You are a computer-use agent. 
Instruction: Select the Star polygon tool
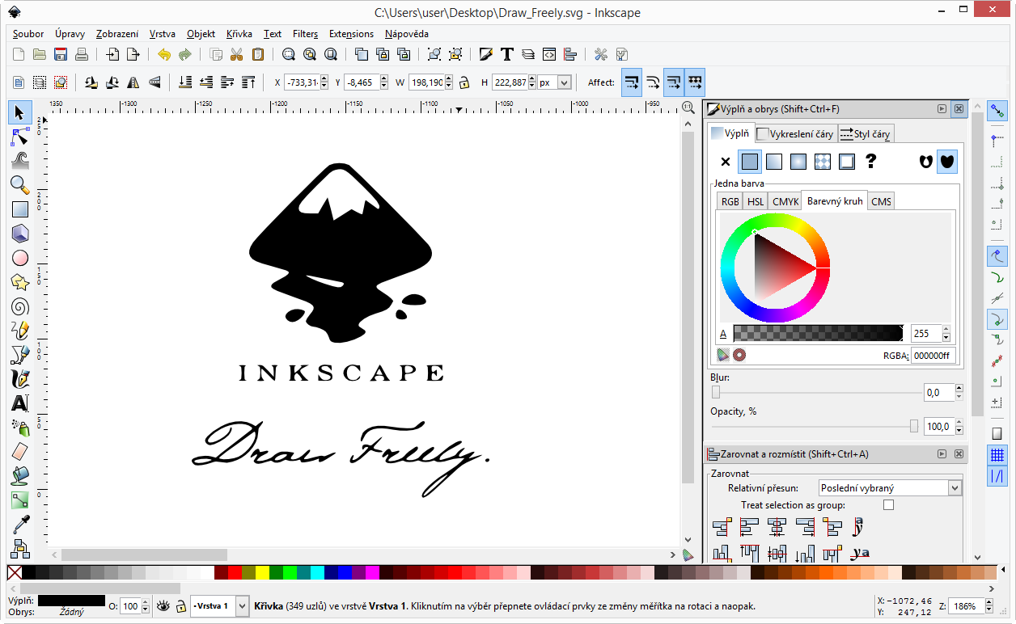coord(20,282)
